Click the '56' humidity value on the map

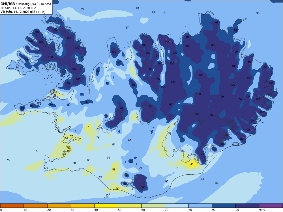coord(69,147)
